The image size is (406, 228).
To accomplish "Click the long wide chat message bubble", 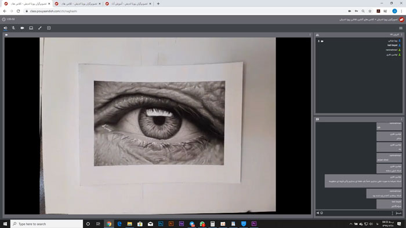I will 363,181.
